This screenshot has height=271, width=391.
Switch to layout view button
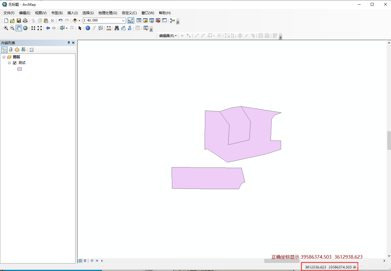(85, 261)
